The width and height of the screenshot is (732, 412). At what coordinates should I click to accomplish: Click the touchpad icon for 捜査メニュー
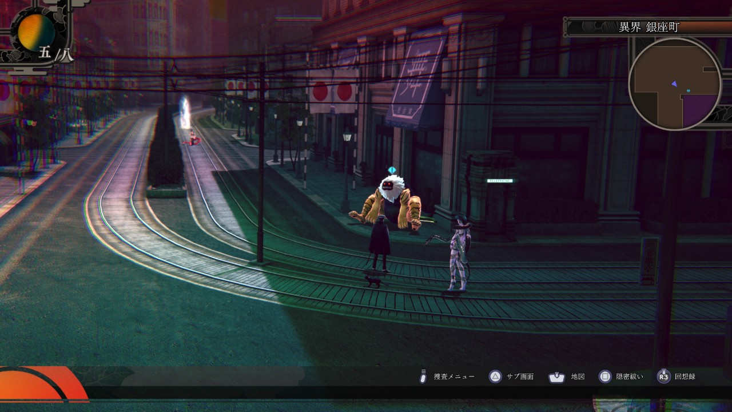(x=423, y=377)
